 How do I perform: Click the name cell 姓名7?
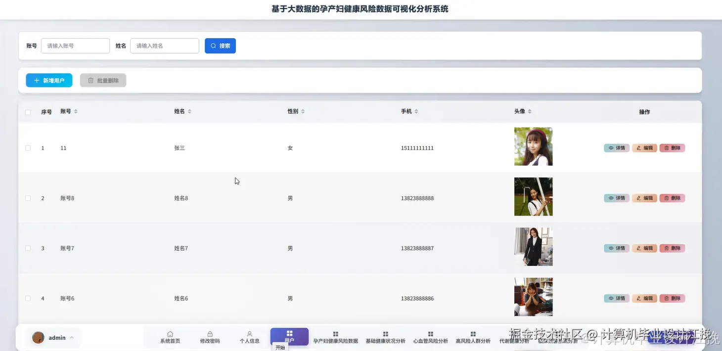pyautogui.click(x=181, y=248)
